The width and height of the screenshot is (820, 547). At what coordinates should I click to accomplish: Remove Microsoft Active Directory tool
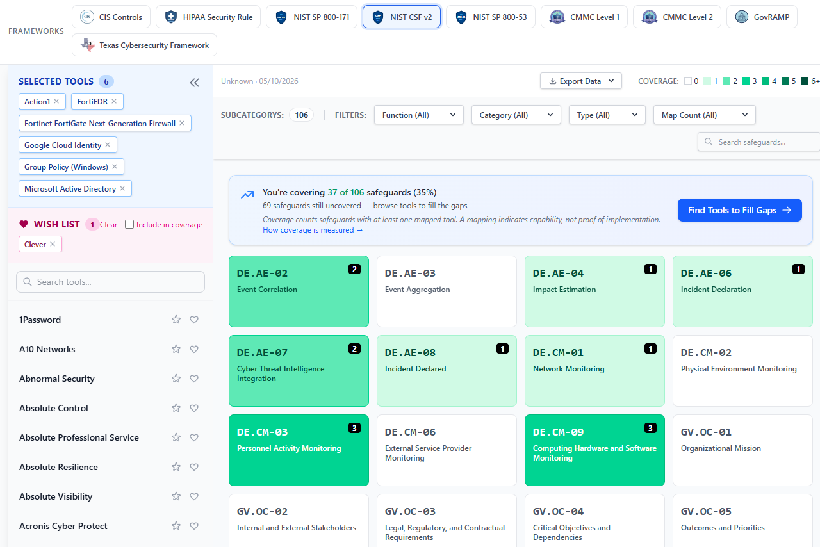click(122, 188)
